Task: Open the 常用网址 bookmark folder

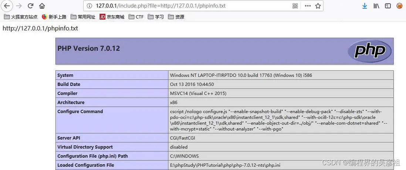Action: (83, 17)
